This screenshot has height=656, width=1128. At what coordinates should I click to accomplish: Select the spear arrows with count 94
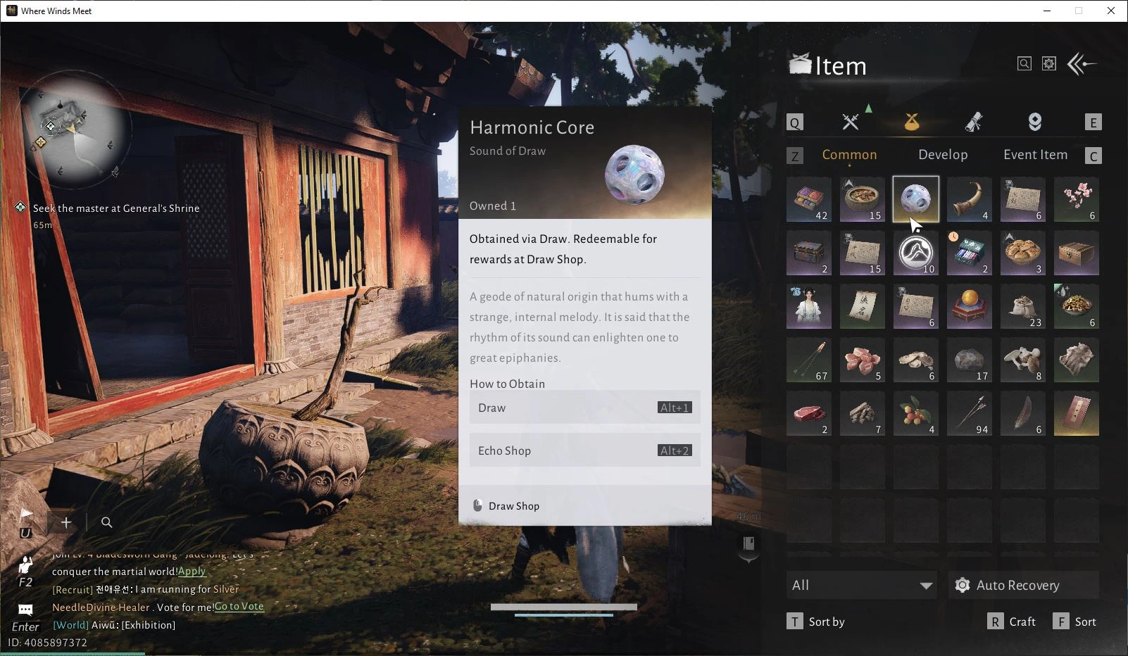[x=970, y=413]
